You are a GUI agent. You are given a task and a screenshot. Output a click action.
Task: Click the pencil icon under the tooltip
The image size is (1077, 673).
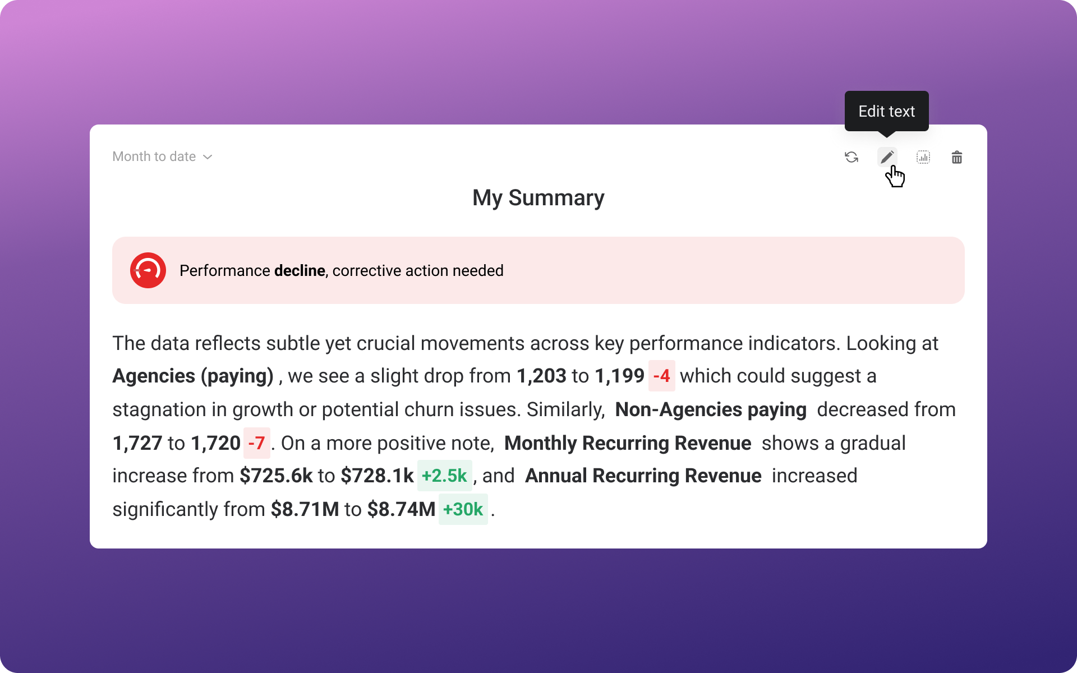[887, 158]
